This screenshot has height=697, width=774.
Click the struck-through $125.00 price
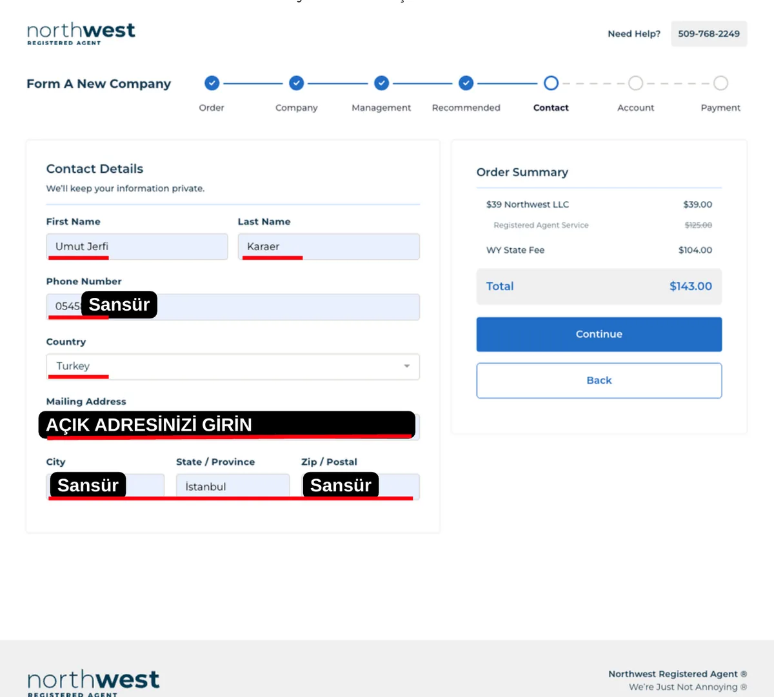coord(699,225)
